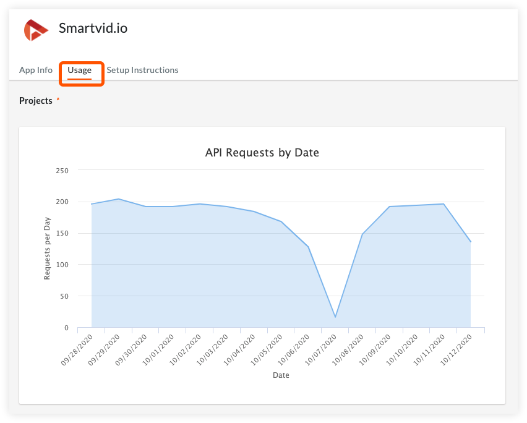The image size is (527, 423).
Task: Click the 100 y-axis tick label
Action: coord(62,265)
